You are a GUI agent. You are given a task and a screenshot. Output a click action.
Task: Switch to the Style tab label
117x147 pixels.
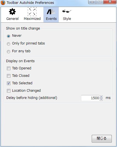pos(67,19)
